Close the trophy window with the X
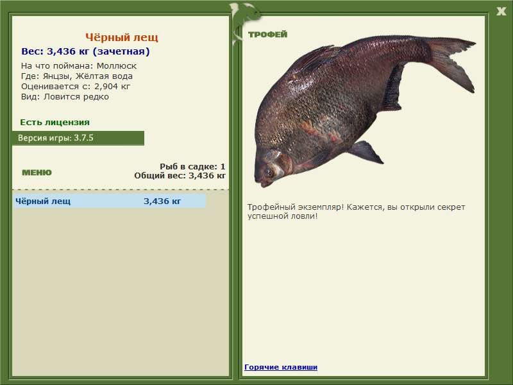Screen dimensions: 513x385 pos(501,12)
